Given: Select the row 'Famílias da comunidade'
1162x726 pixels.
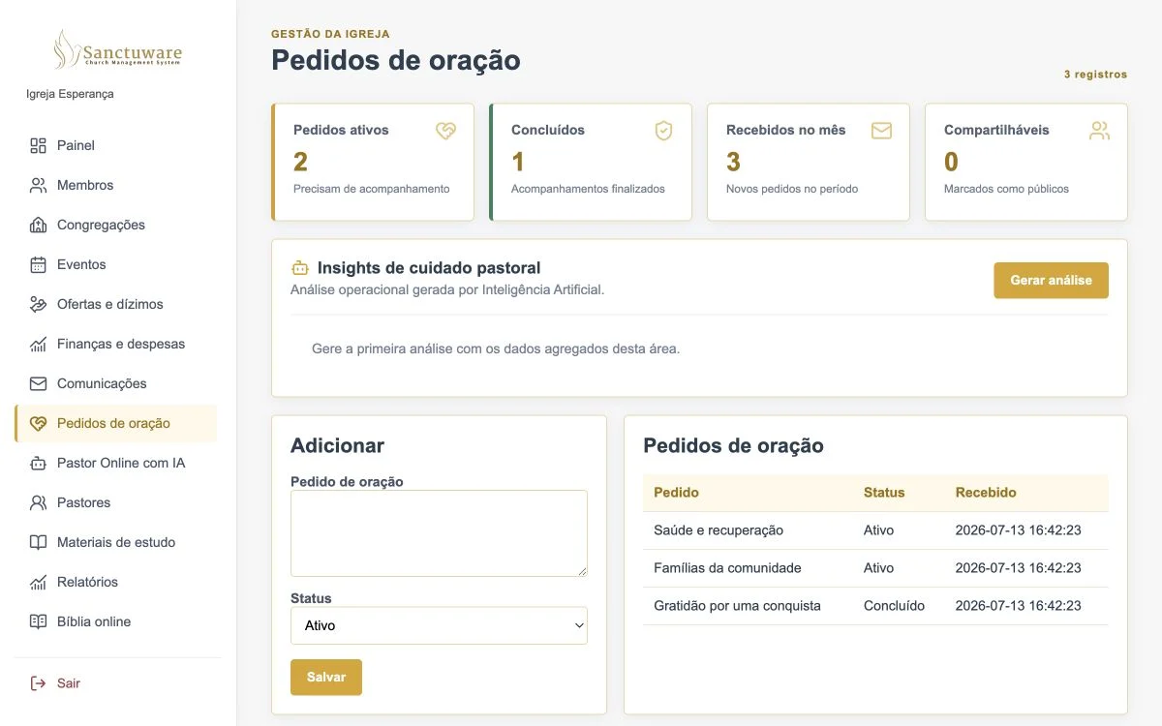Looking at the screenshot, I should coord(875,568).
